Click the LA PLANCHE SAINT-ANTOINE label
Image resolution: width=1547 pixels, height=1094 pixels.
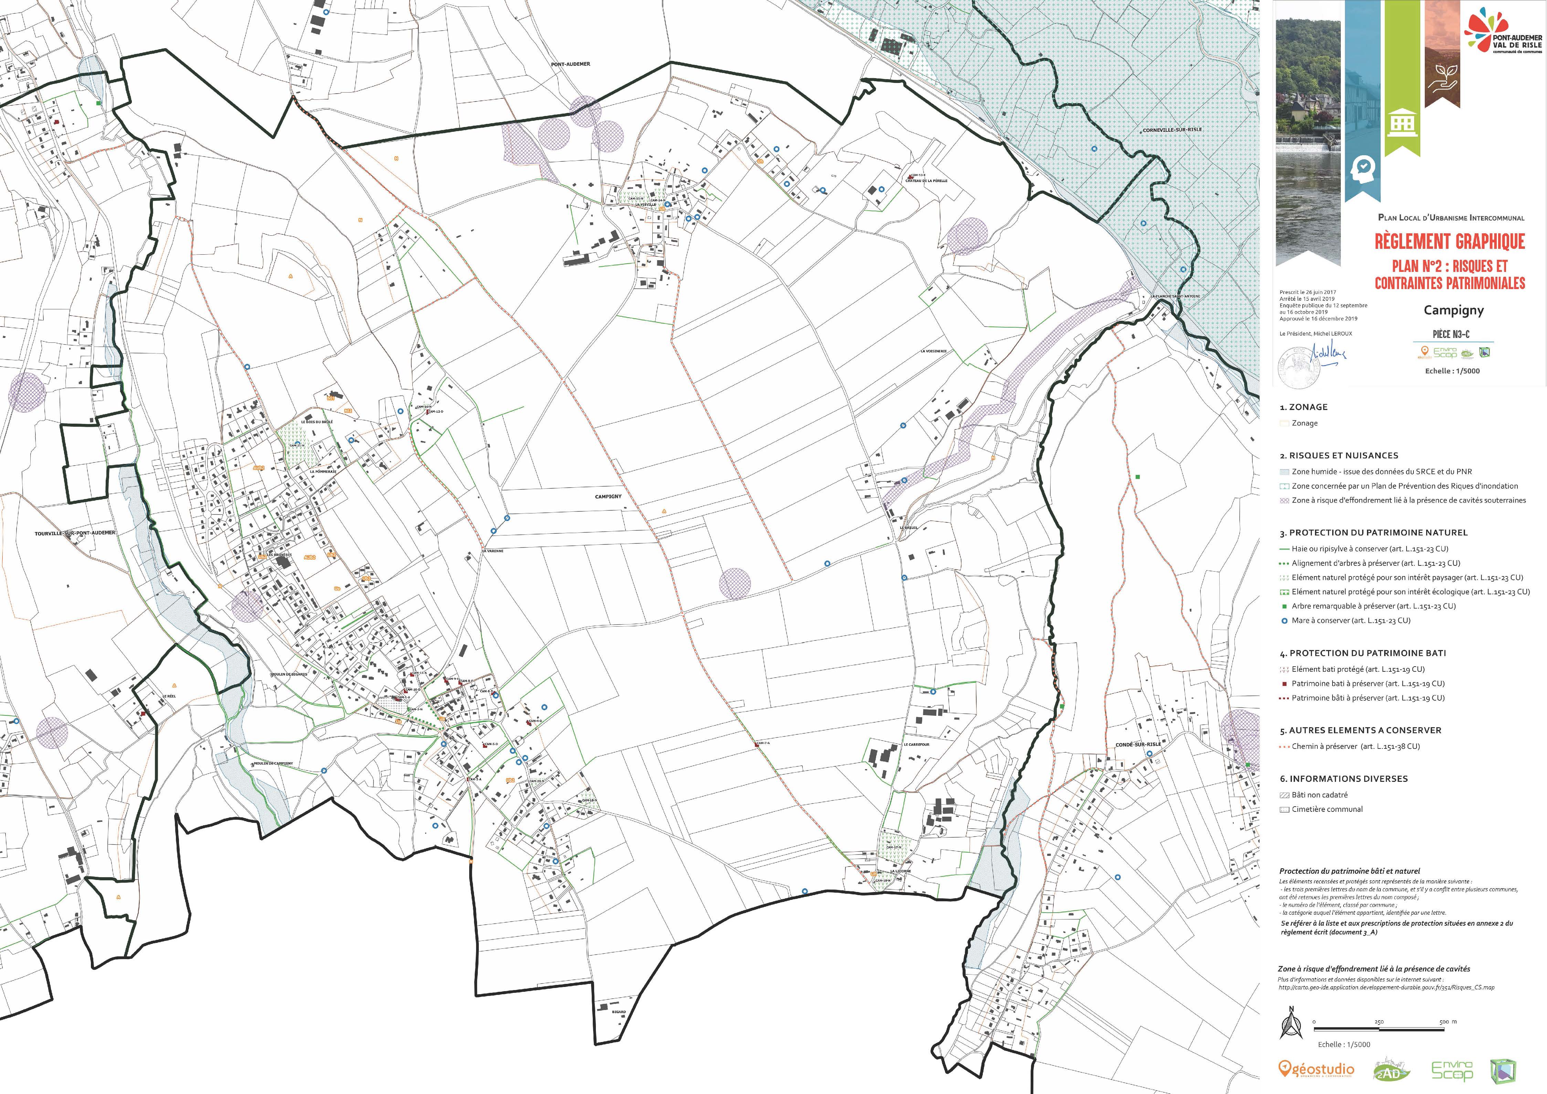tap(1175, 296)
